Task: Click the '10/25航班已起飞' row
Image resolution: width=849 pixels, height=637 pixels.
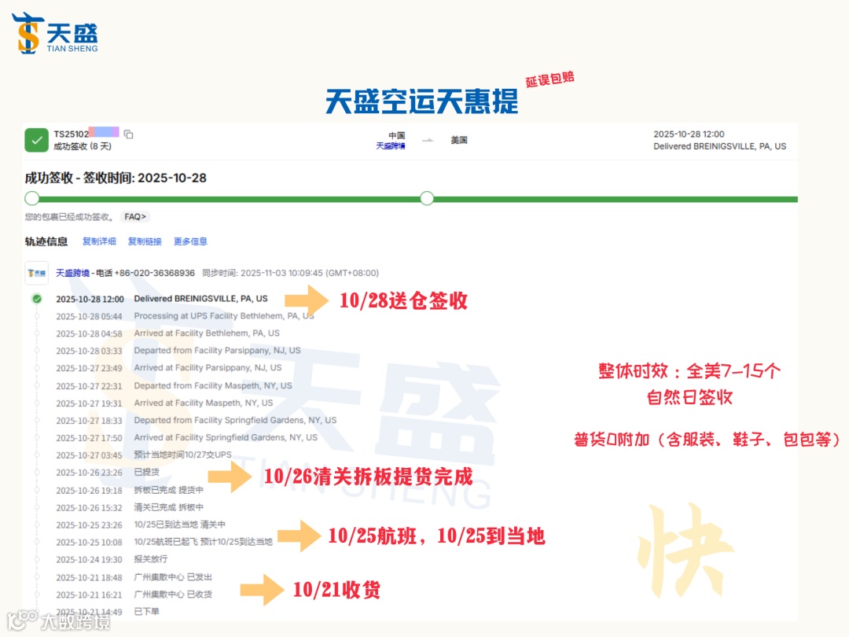Action: [164, 542]
